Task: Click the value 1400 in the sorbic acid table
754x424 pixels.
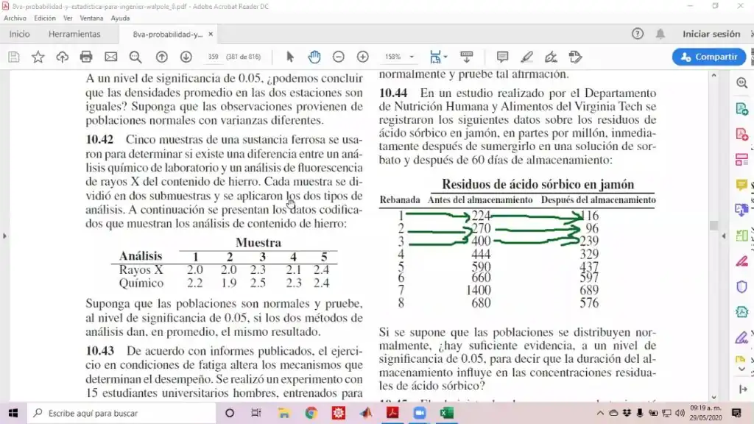Action: tap(479, 290)
